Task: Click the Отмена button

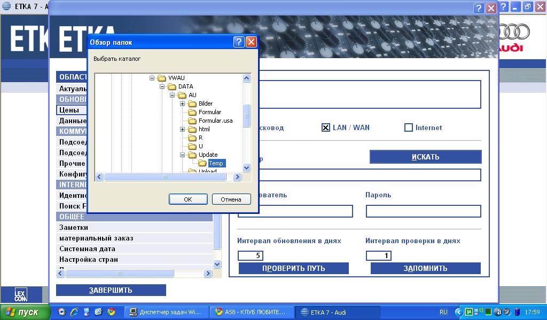Action: 231,199
